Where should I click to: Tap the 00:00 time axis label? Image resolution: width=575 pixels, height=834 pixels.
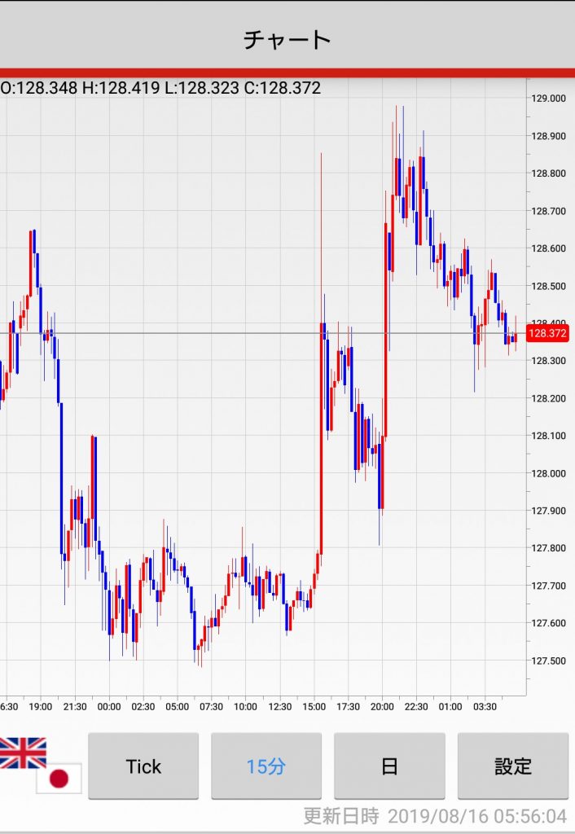pyautogui.click(x=108, y=706)
